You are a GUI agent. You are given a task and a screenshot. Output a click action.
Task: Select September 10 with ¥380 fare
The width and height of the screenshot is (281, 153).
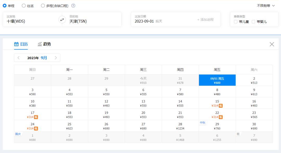32,103
